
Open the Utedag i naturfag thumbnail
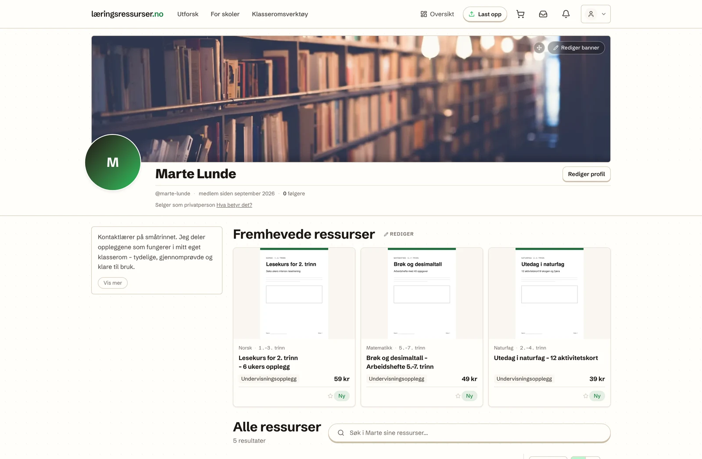pos(549,293)
